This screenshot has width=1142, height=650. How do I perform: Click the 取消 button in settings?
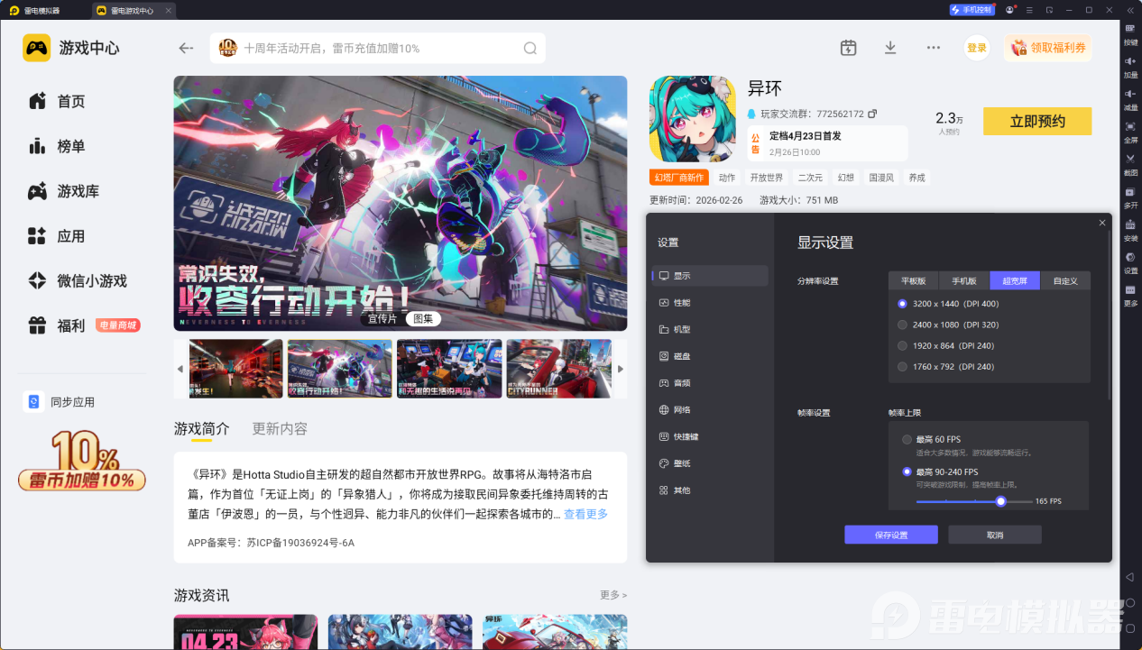[x=995, y=535]
